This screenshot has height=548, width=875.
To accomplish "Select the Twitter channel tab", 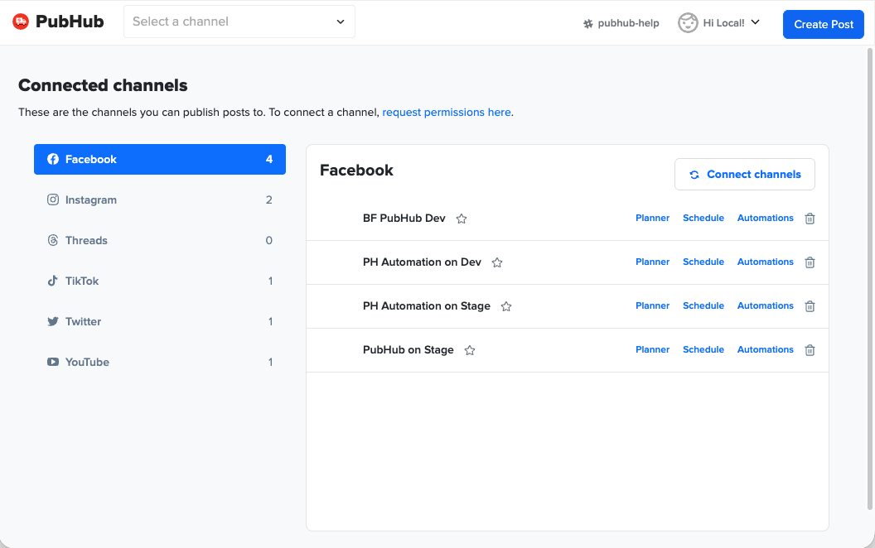I will (160, 322).
